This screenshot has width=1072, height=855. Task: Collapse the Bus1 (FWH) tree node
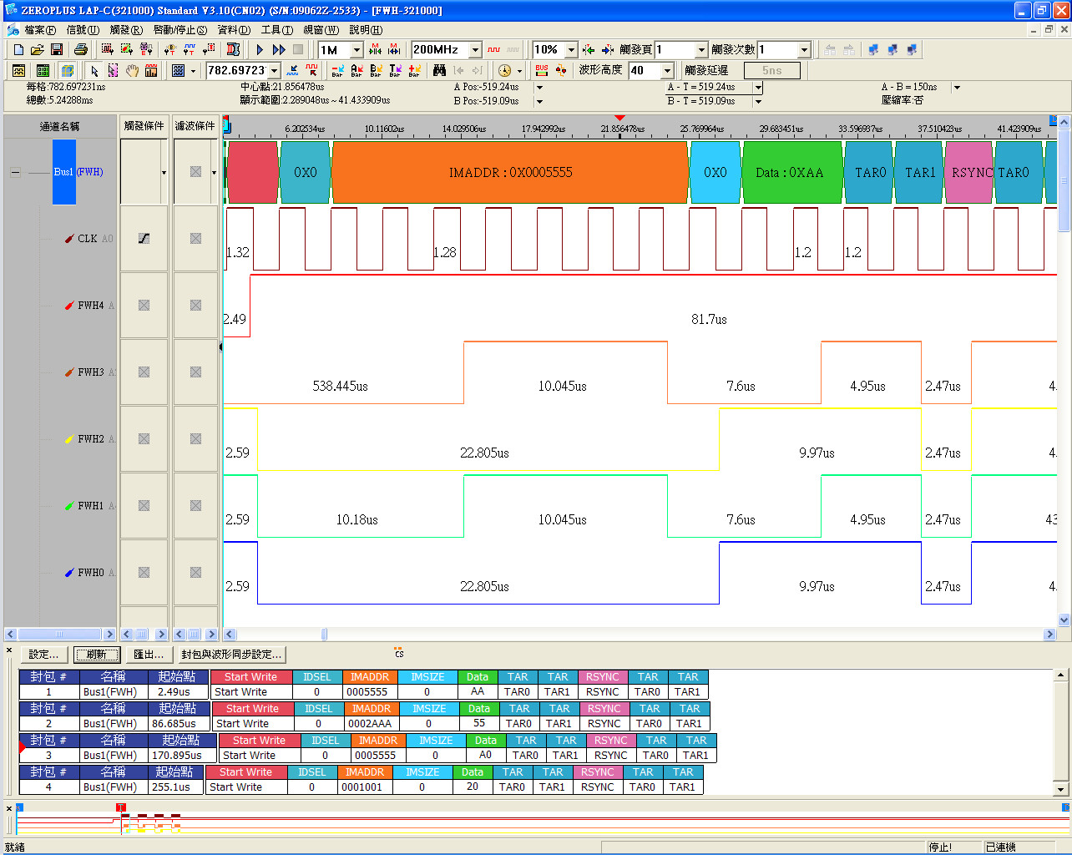15,173
